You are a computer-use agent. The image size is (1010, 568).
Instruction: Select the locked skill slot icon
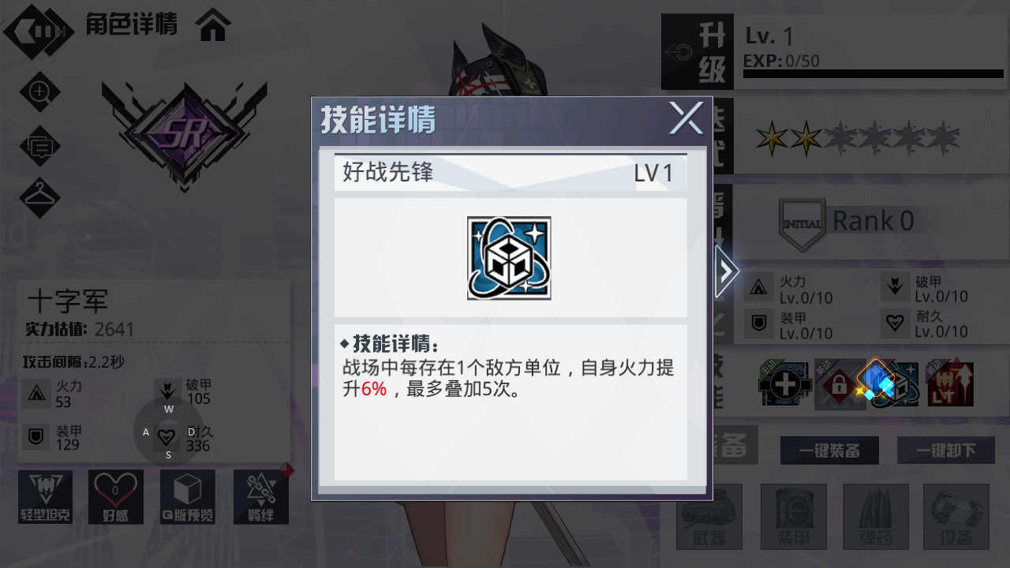pyautogui.click(x=840, y=385)
